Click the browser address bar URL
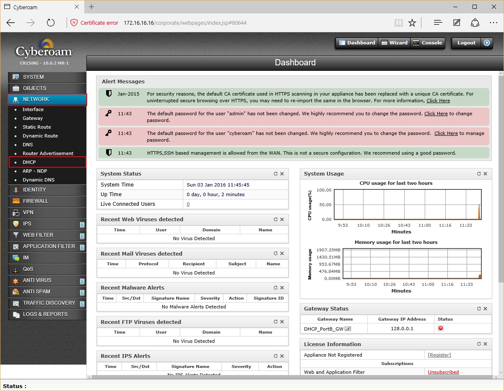Screen dimensions: 504x391 [185, 23]
